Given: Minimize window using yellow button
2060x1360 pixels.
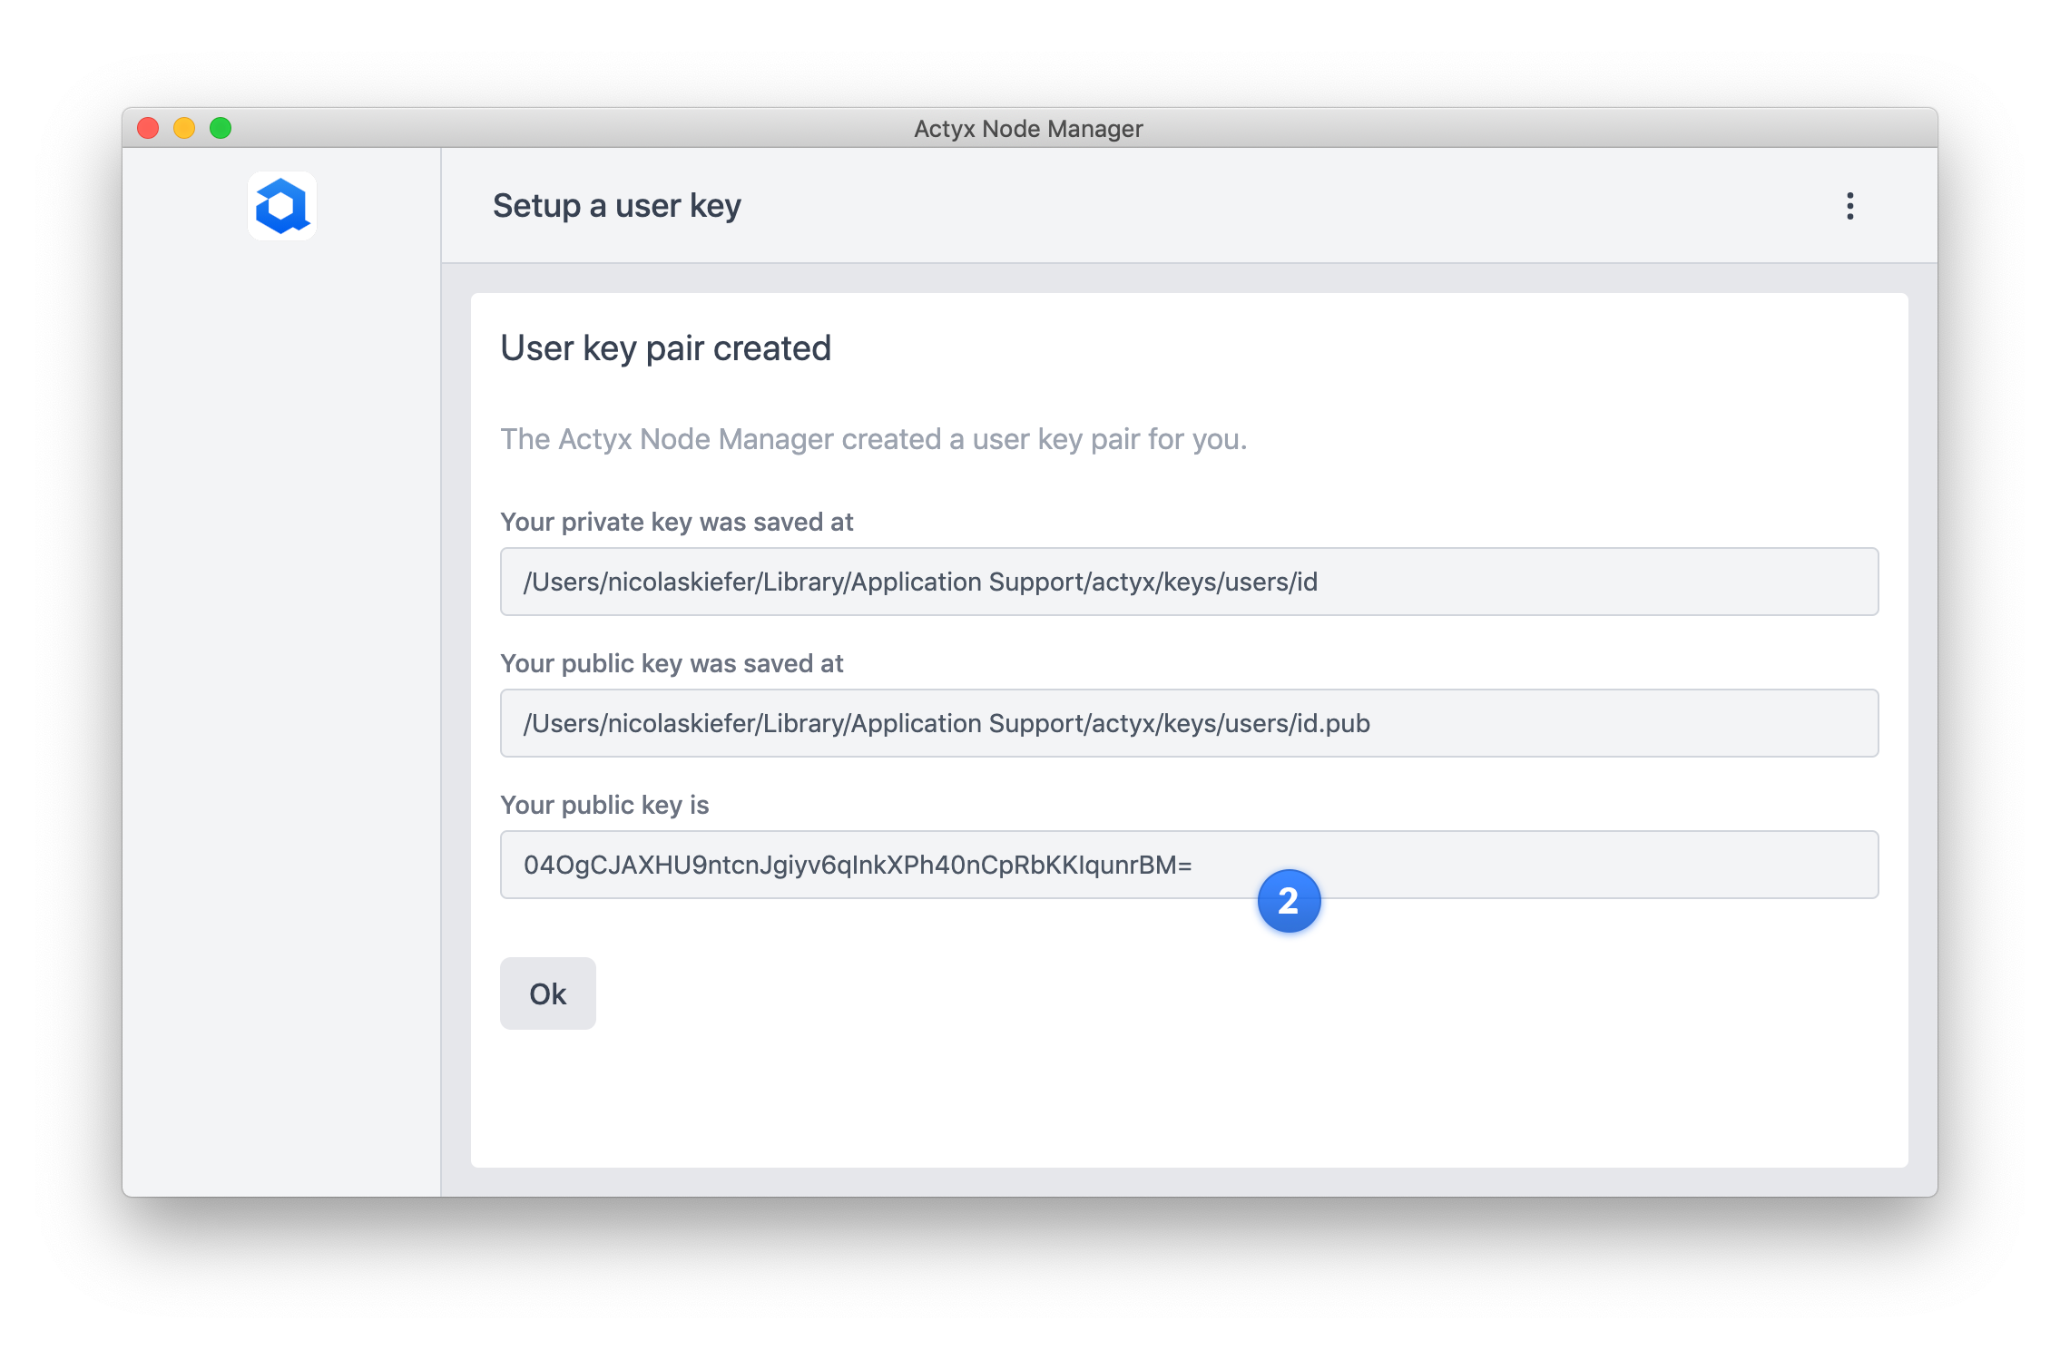Looking at the screenshot, I should click(184, 128).
